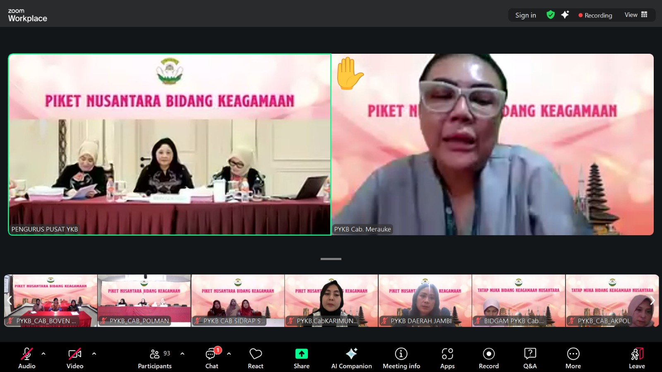Open the Meeting info panel

tap(401, 358)
